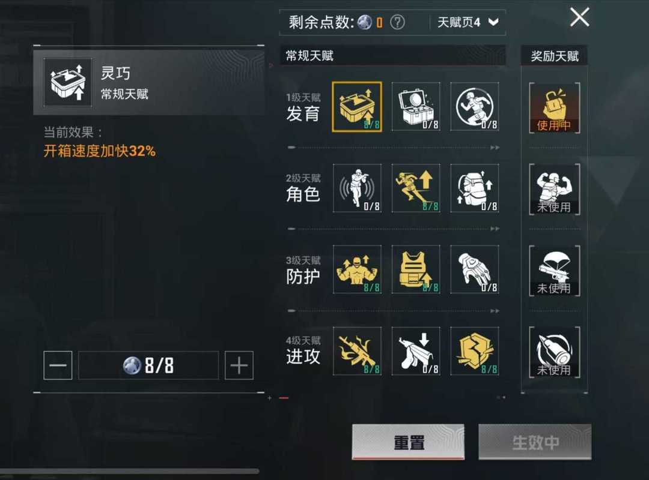Click the question mark help icon
The width and height of the screenshot is (649, 480).
[x=397, y=22]
